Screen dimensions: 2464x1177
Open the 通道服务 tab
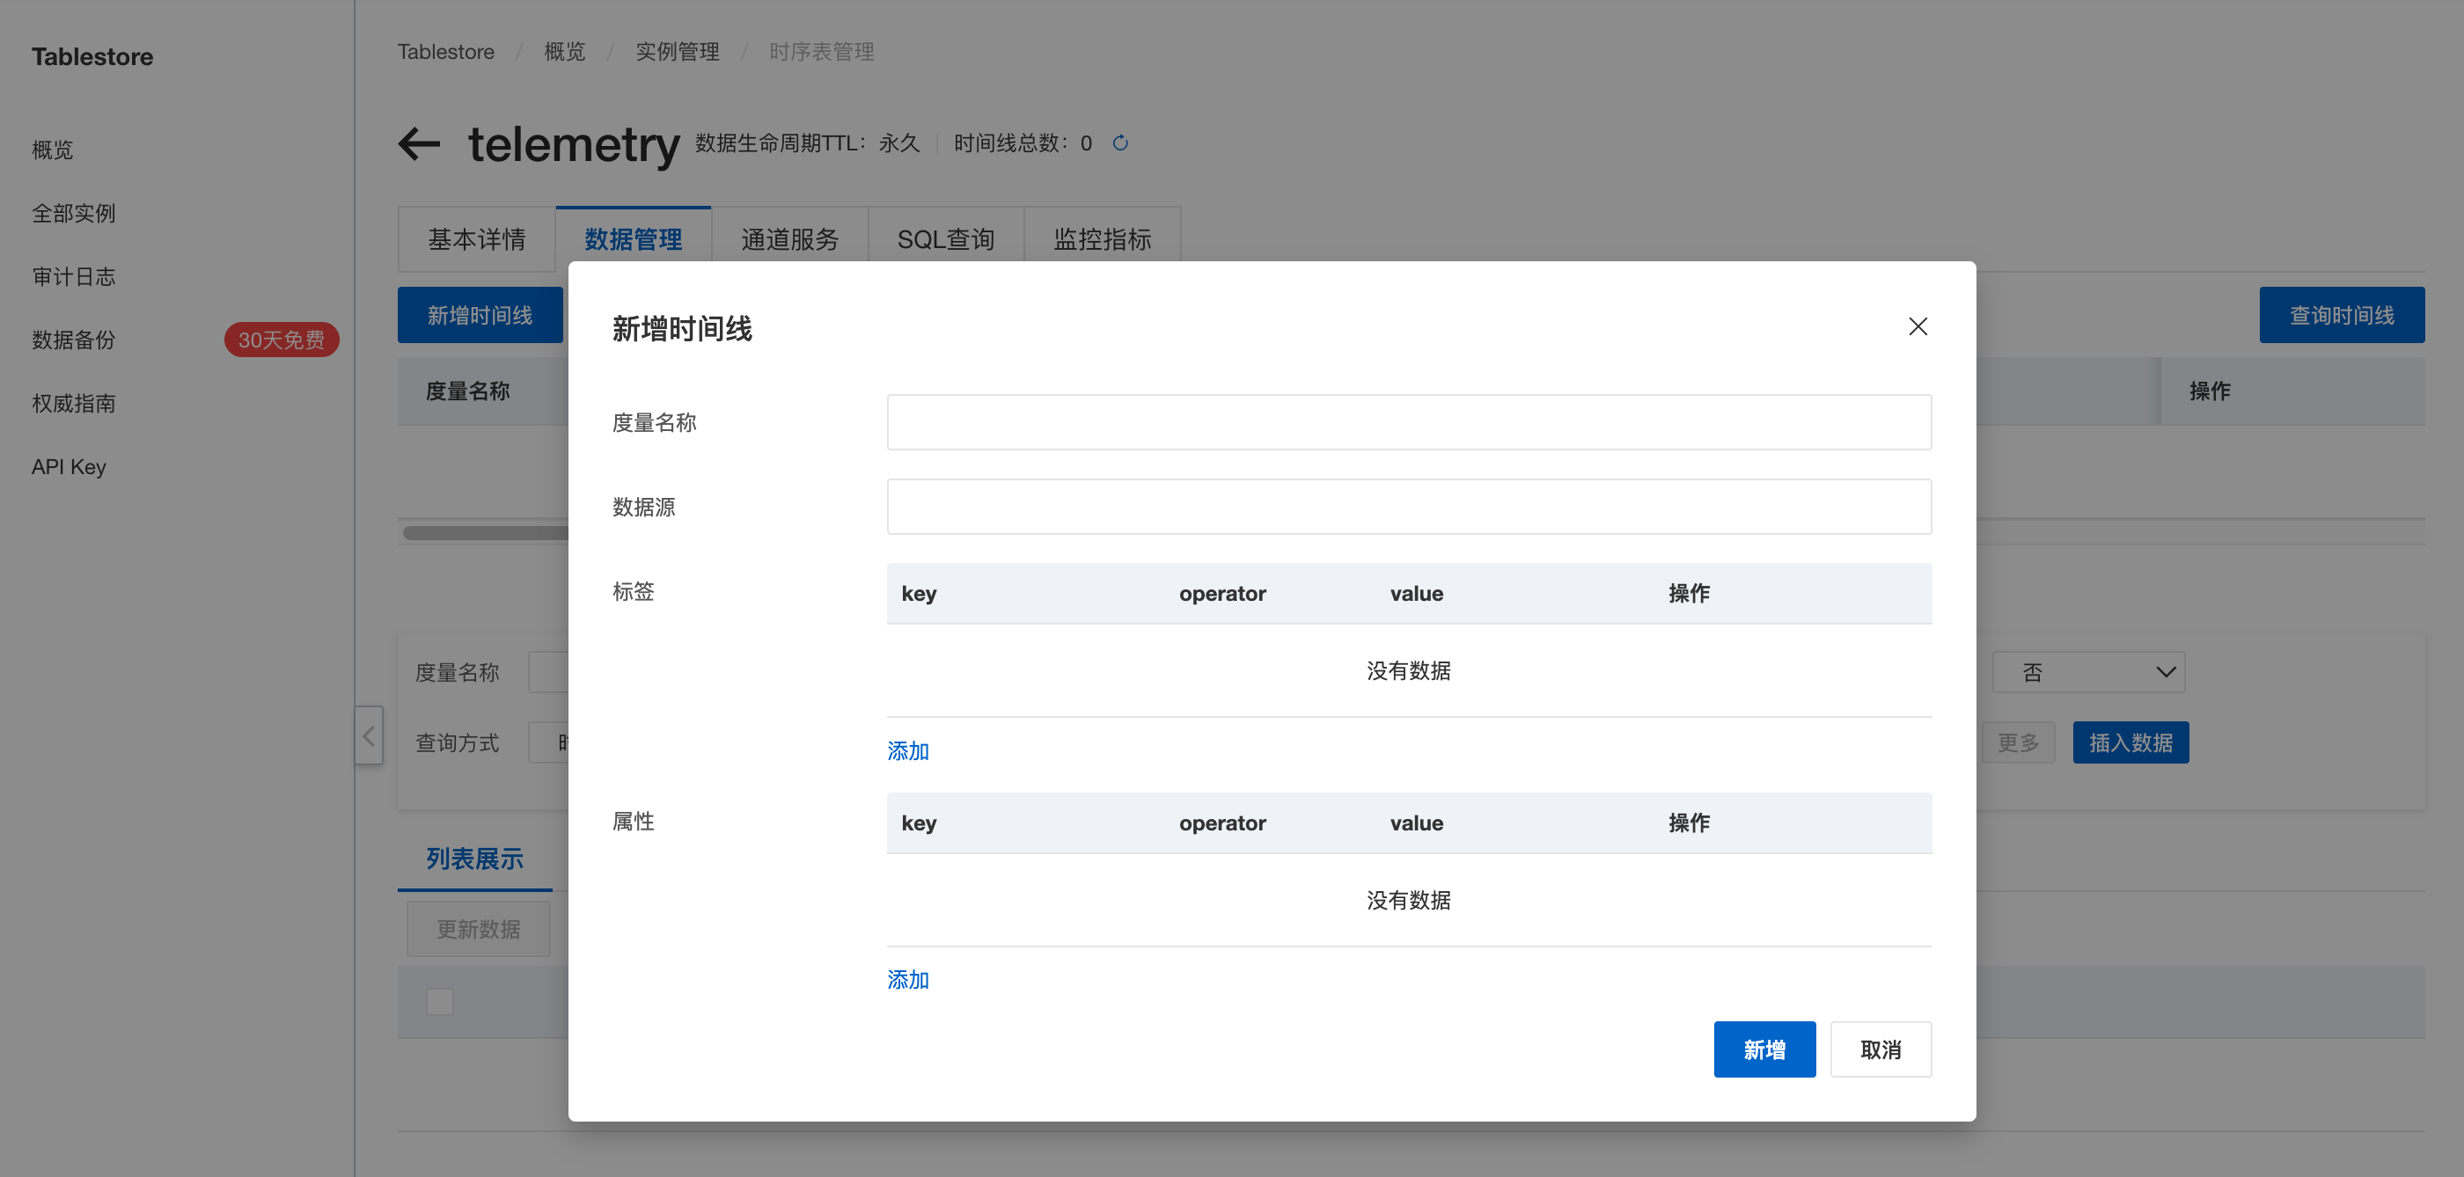[789, 239]
